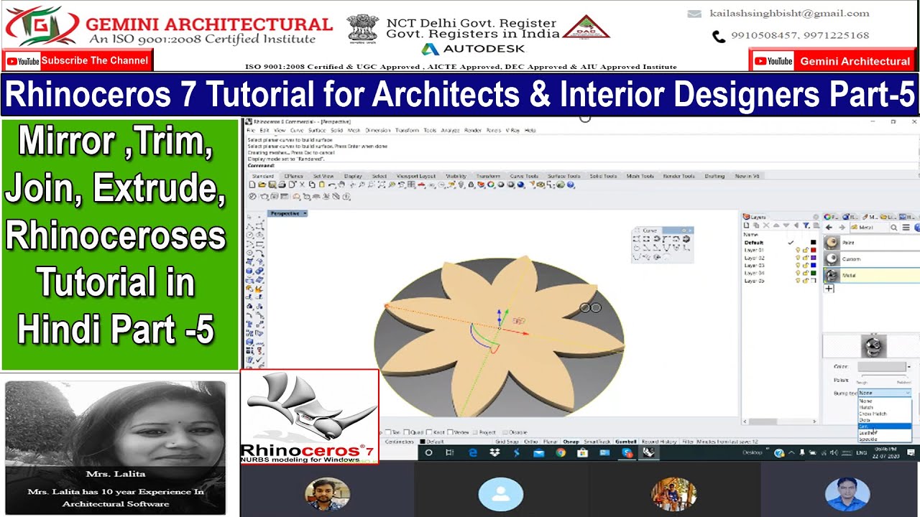Click the Open file folder icon
This screenshot has height=517, width=920.
coord(262,185)
